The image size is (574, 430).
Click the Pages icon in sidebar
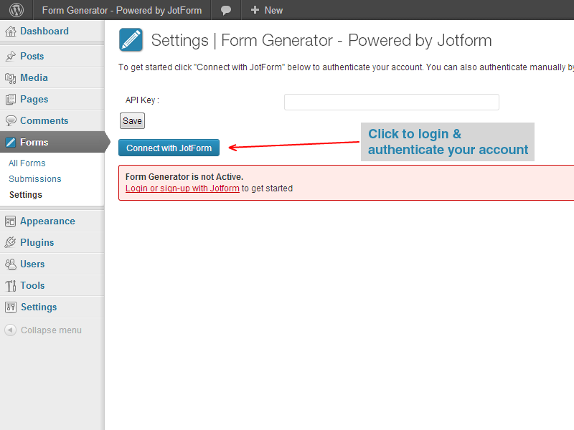11,100
